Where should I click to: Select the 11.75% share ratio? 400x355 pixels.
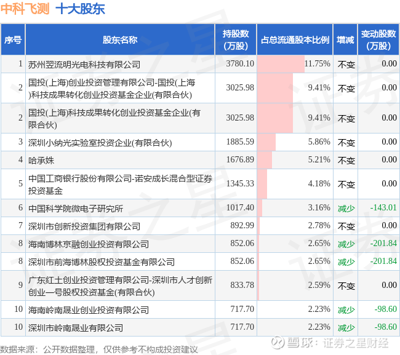coord(318,63)
